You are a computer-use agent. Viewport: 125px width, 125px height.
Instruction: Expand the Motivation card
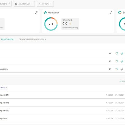point(111,12)
